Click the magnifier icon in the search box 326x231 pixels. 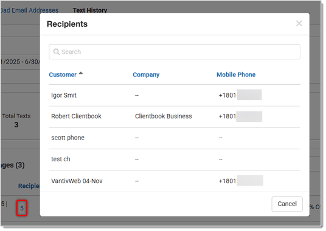(x=57, y=52)
